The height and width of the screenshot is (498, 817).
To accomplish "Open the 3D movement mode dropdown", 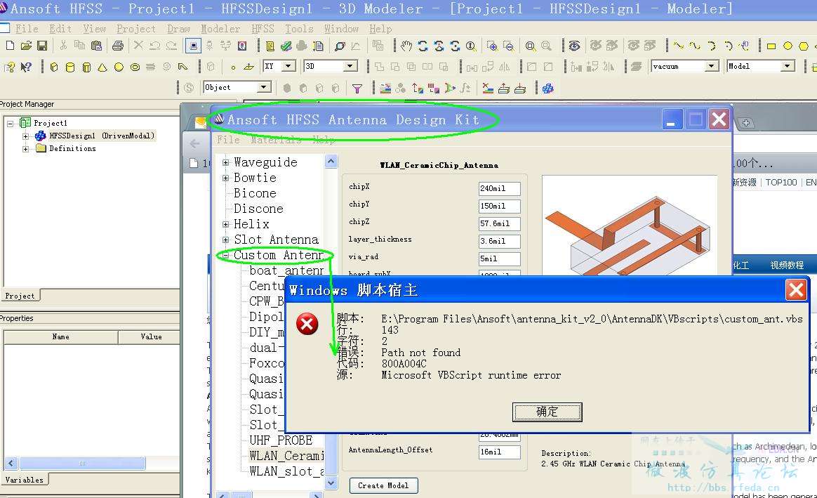I will coord(351,66).
